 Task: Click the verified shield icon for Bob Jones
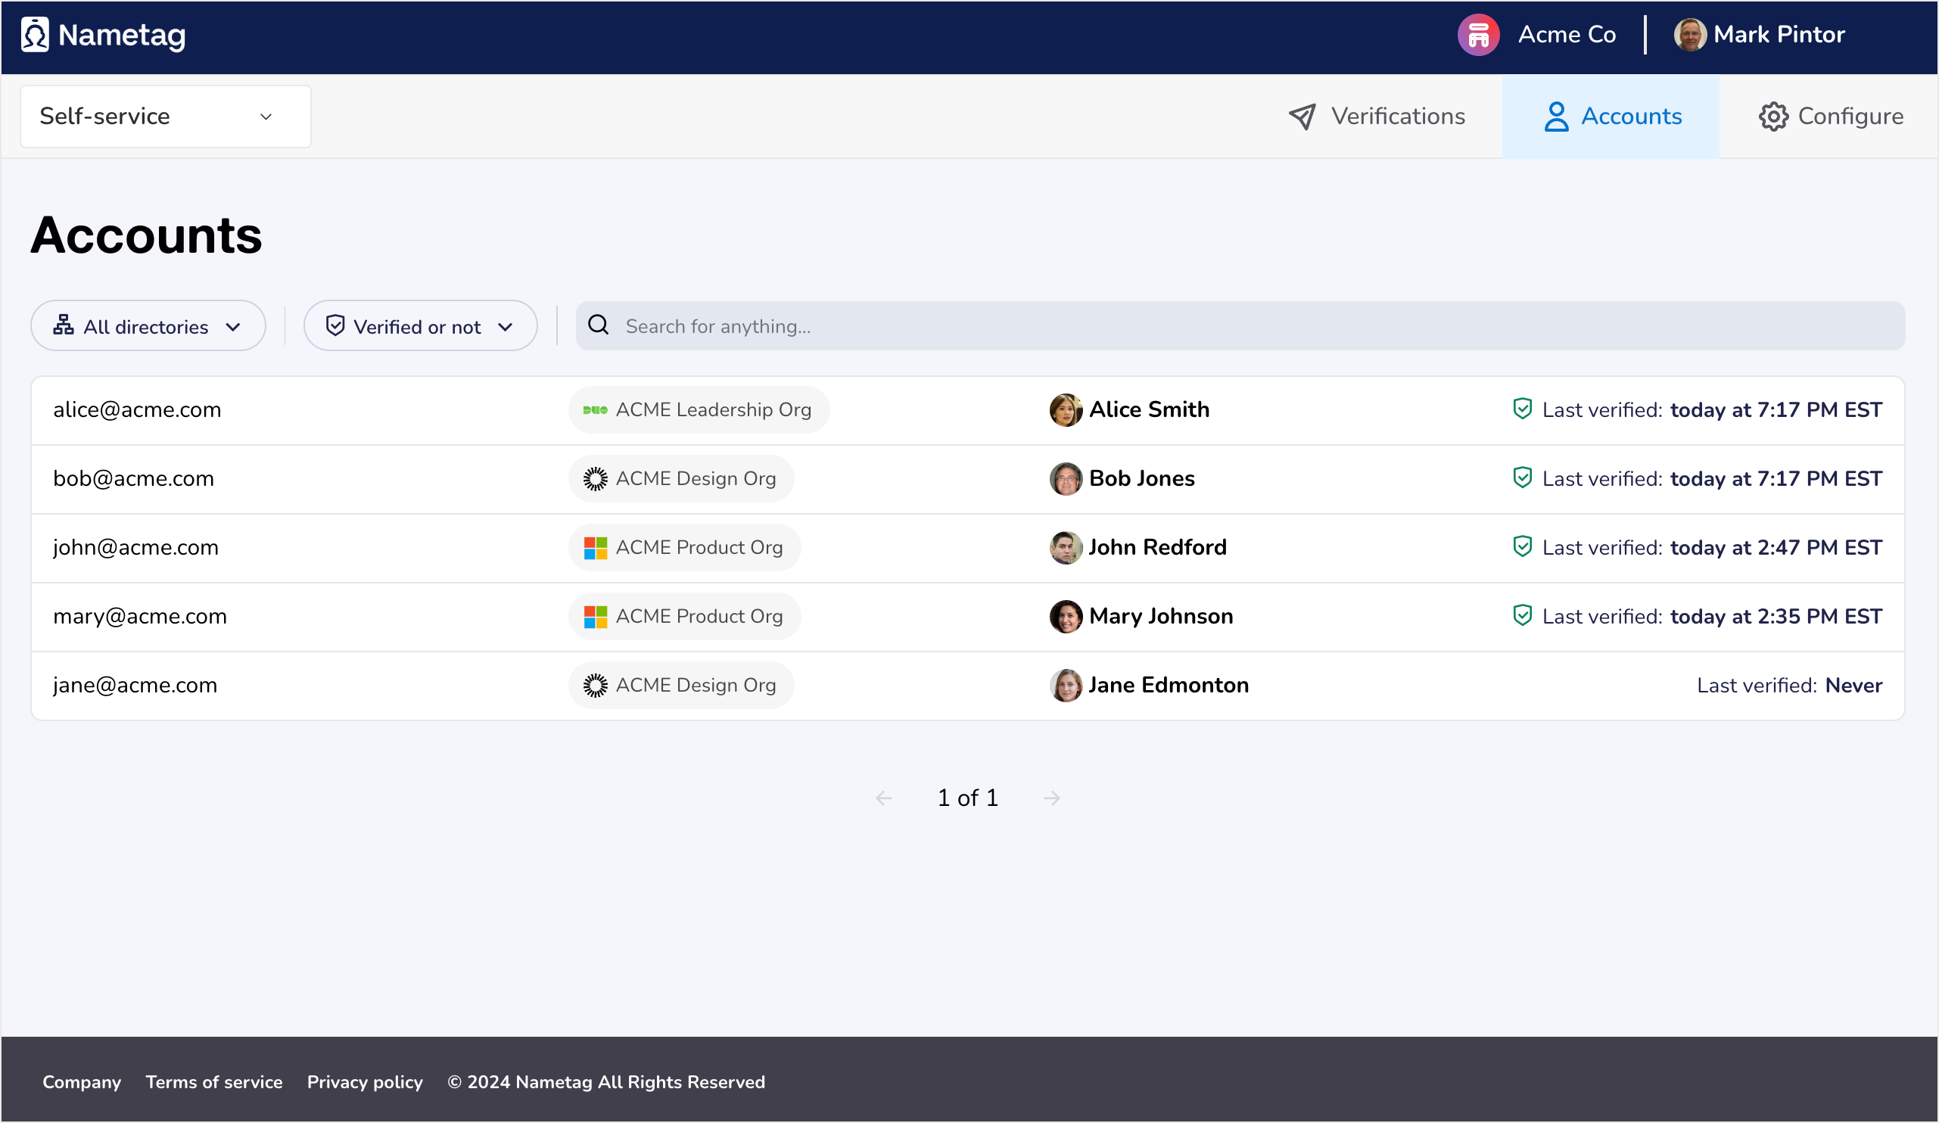1522,478
